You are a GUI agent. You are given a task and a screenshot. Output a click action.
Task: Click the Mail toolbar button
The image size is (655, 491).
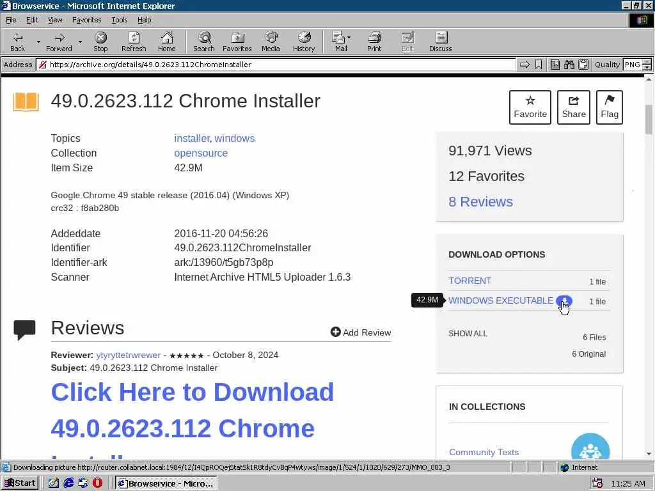click(339, 42)
